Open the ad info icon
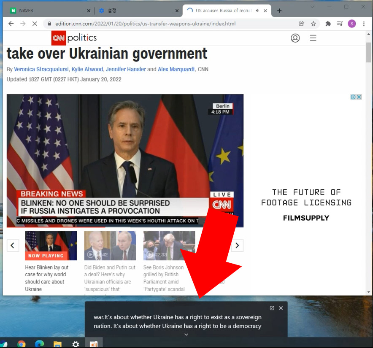Screen dimensions: 373x348 click(353, 97)
